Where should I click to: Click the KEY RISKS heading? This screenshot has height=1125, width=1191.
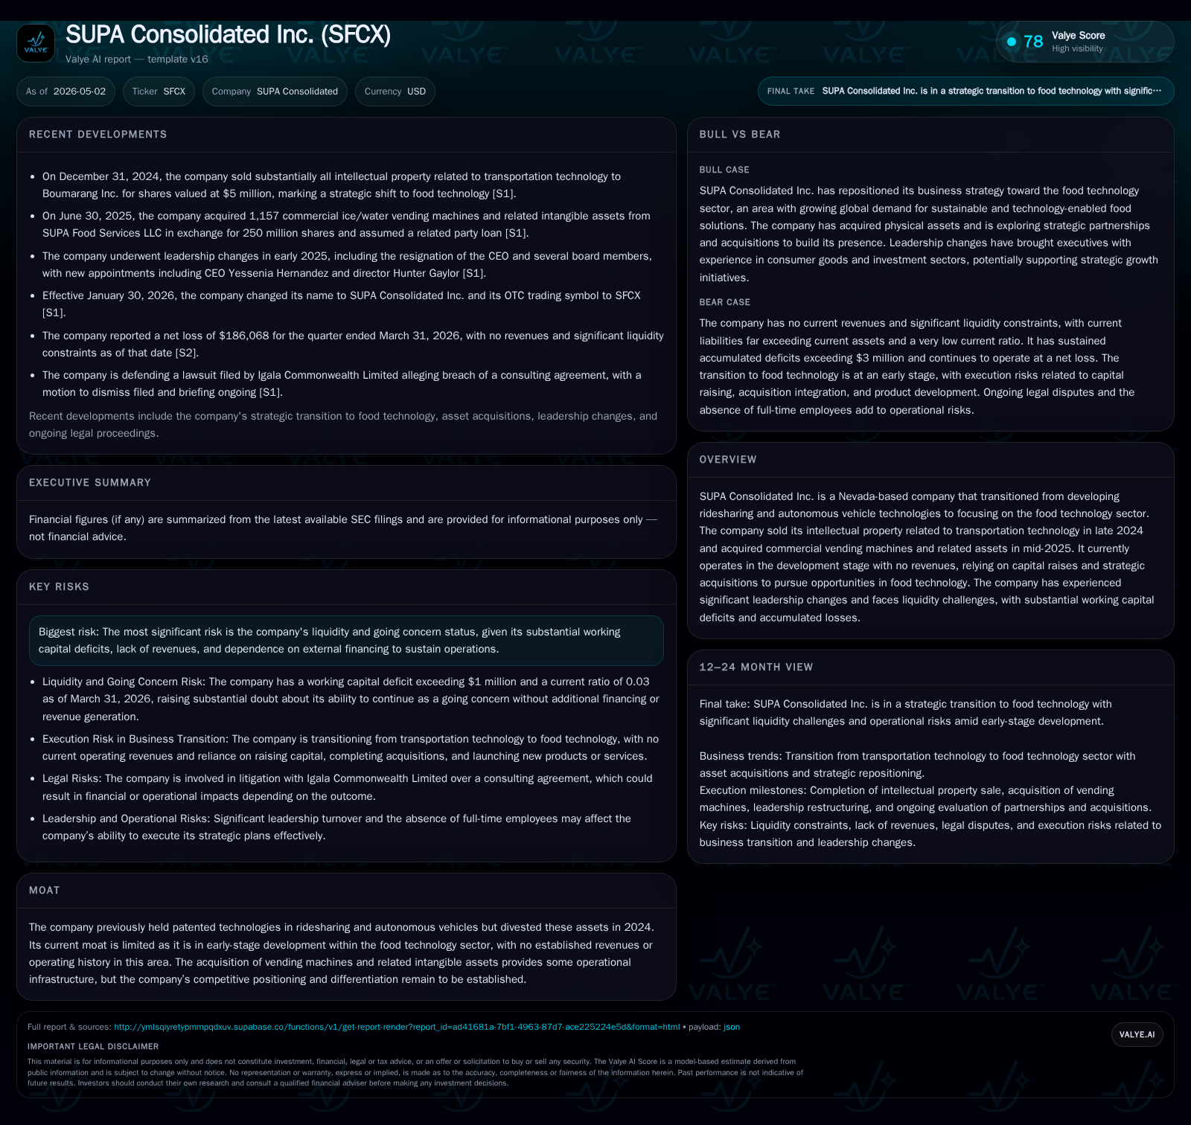59,587
